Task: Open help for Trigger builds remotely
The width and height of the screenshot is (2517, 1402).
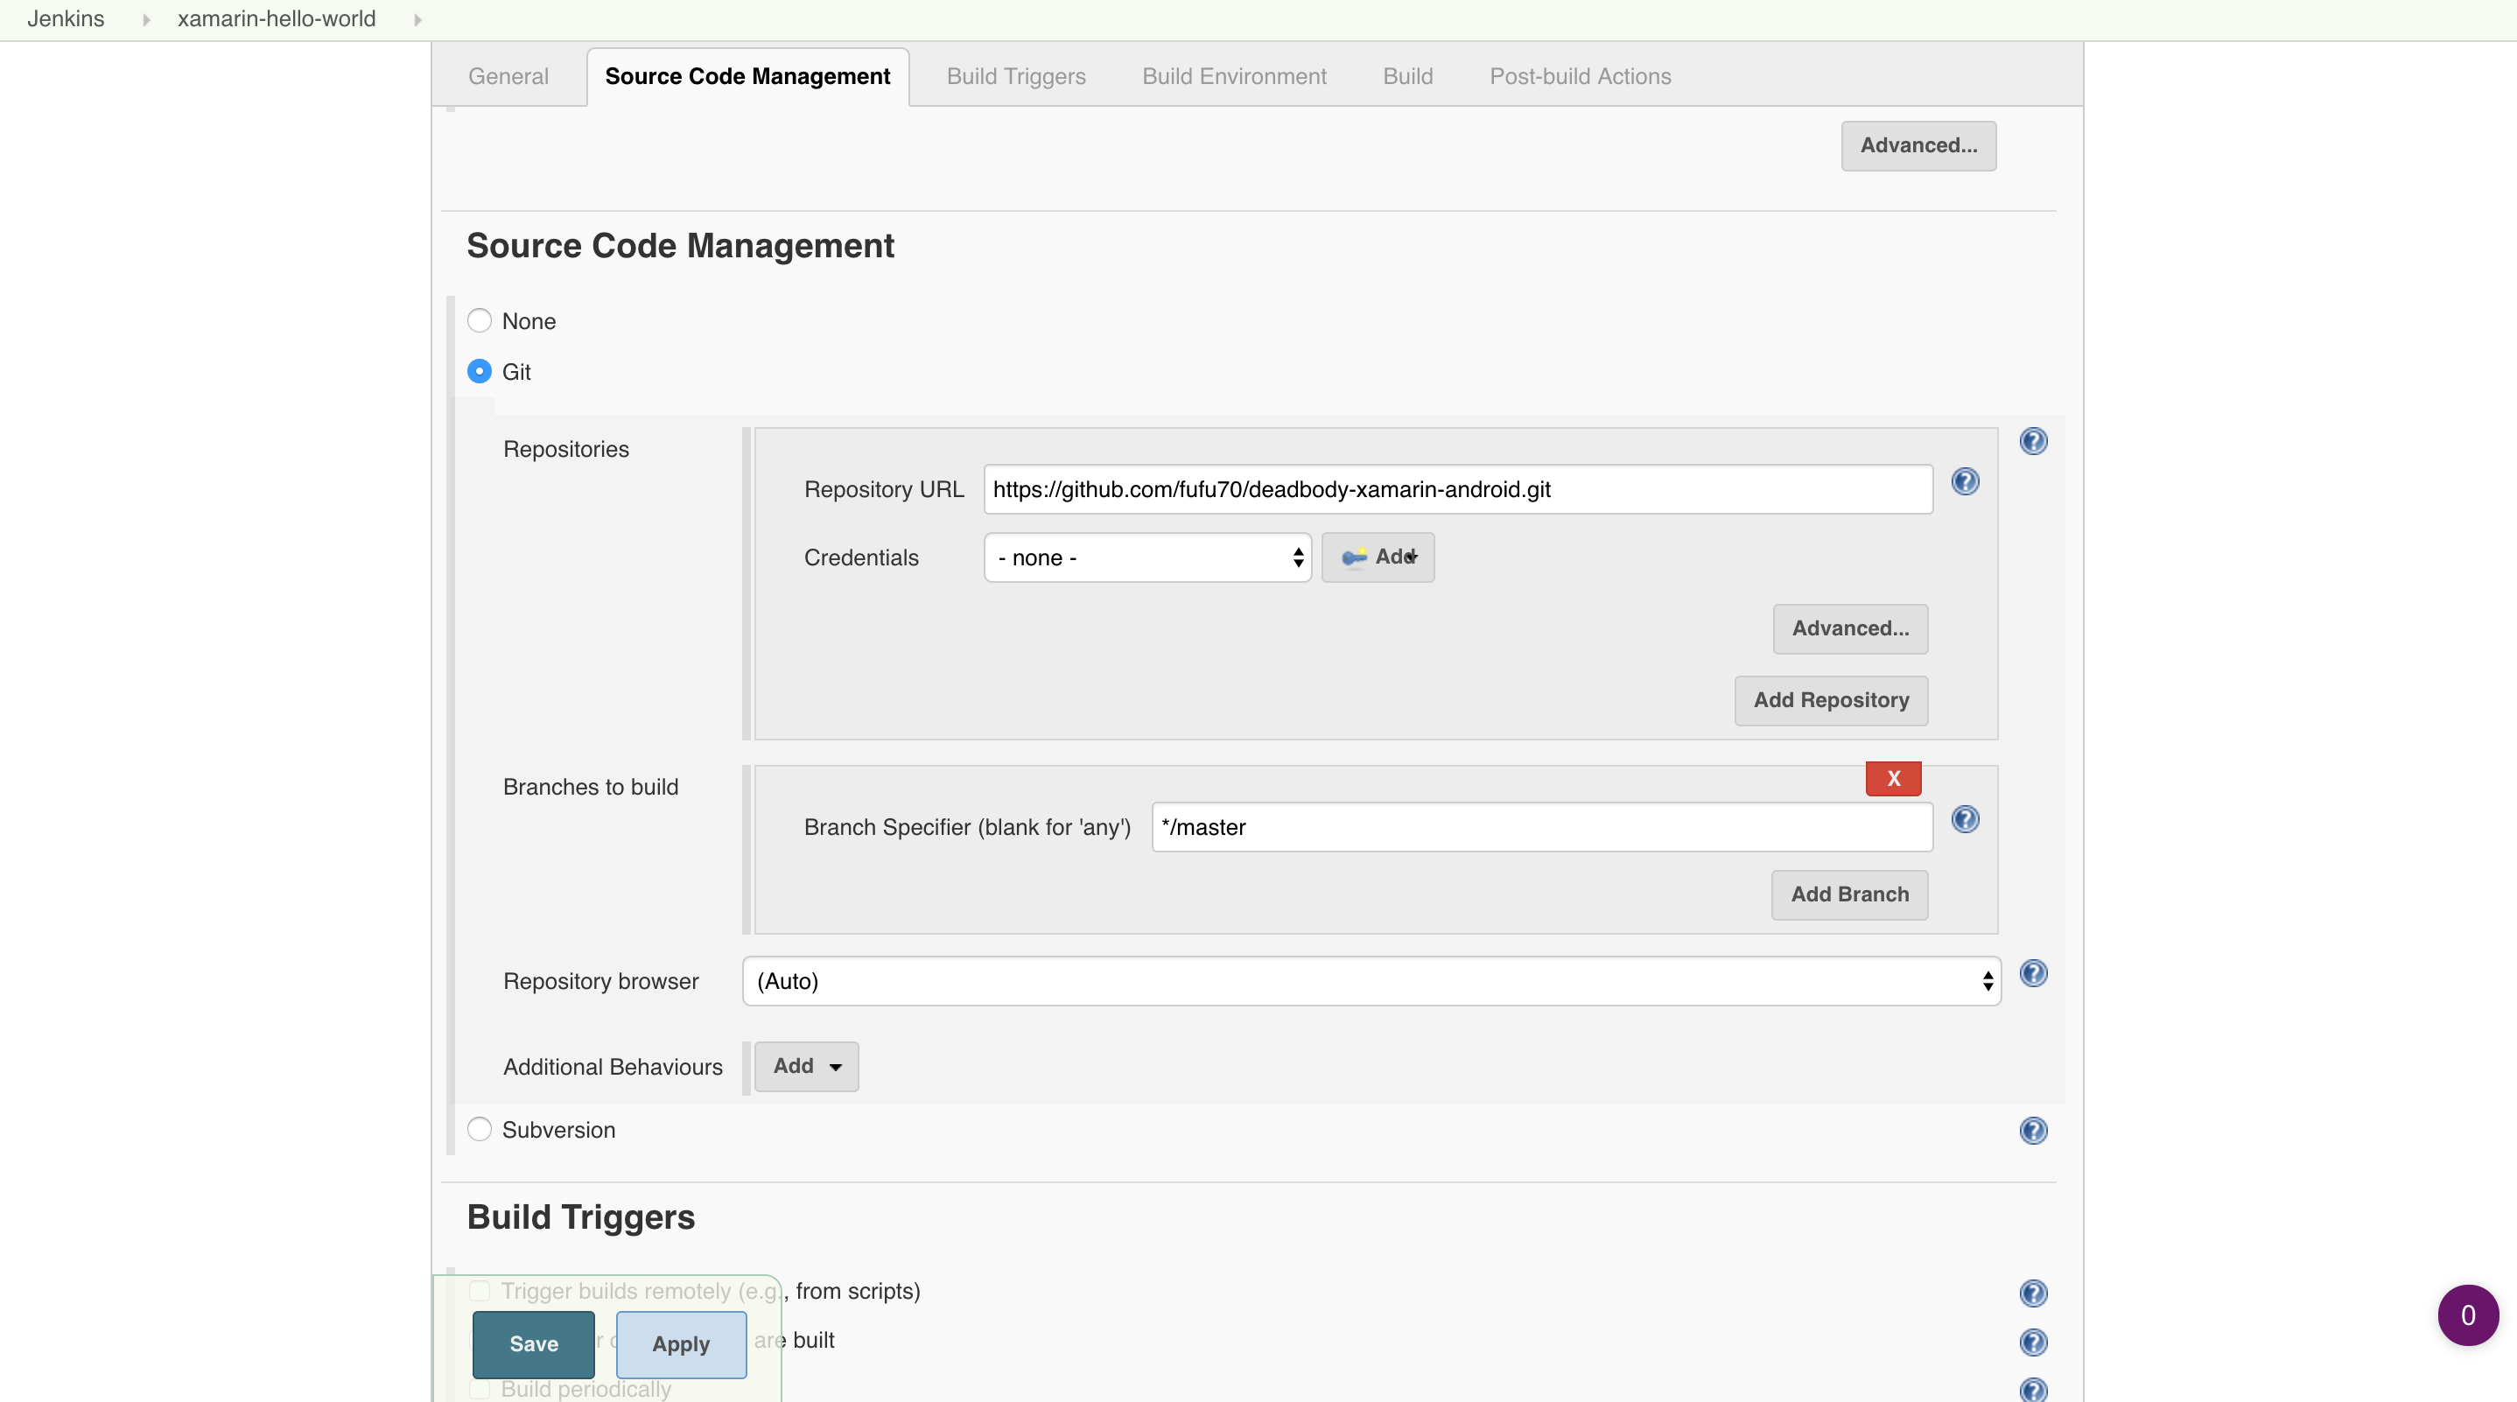Action: point(2033,1293)
